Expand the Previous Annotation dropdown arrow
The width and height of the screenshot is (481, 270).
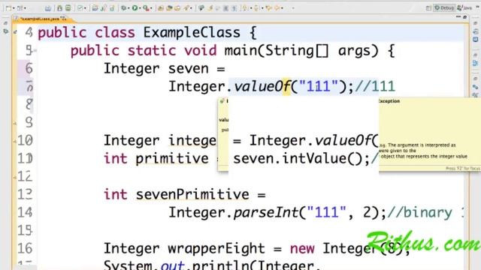pos(262,8)
